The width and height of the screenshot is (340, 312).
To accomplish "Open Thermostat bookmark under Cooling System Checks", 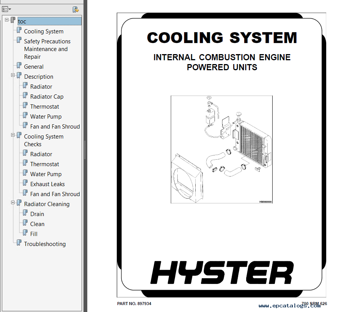I will tap(44, 164).
